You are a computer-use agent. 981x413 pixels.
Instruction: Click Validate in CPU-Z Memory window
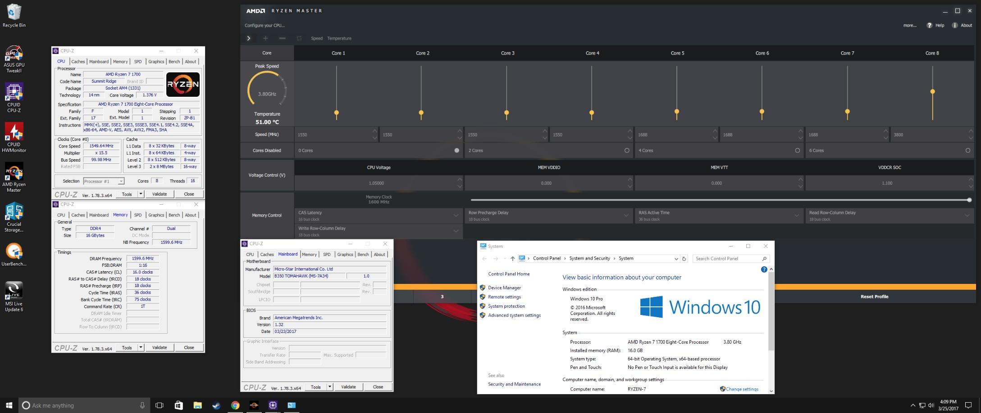(x=160, y=348)
